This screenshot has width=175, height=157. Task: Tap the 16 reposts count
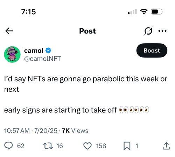coord(60,146)
